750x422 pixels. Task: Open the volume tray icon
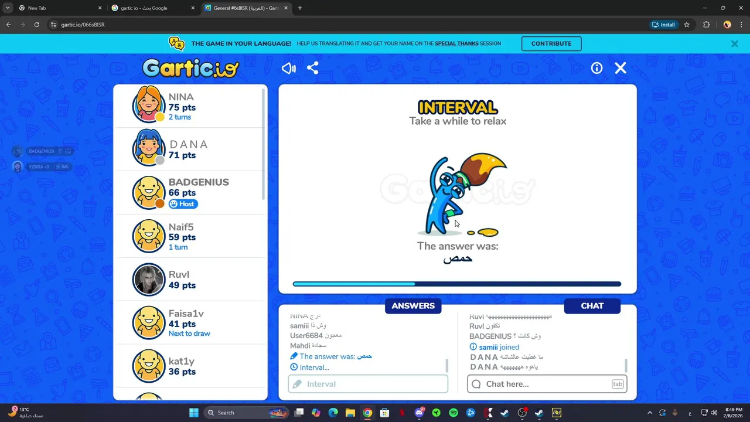(x=714, y=413)
